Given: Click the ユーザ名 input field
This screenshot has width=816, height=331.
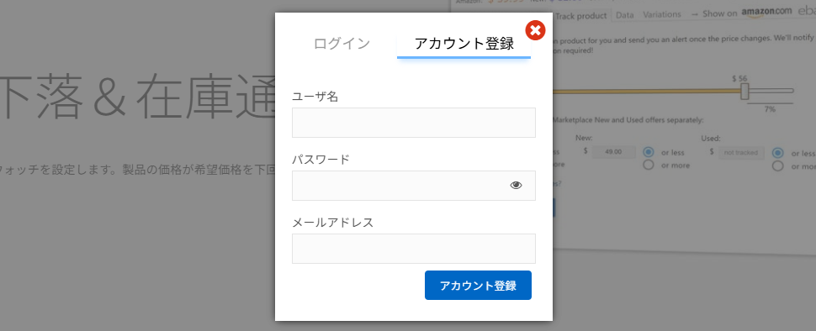Looking at the screenshot, I should coord(414,123).
